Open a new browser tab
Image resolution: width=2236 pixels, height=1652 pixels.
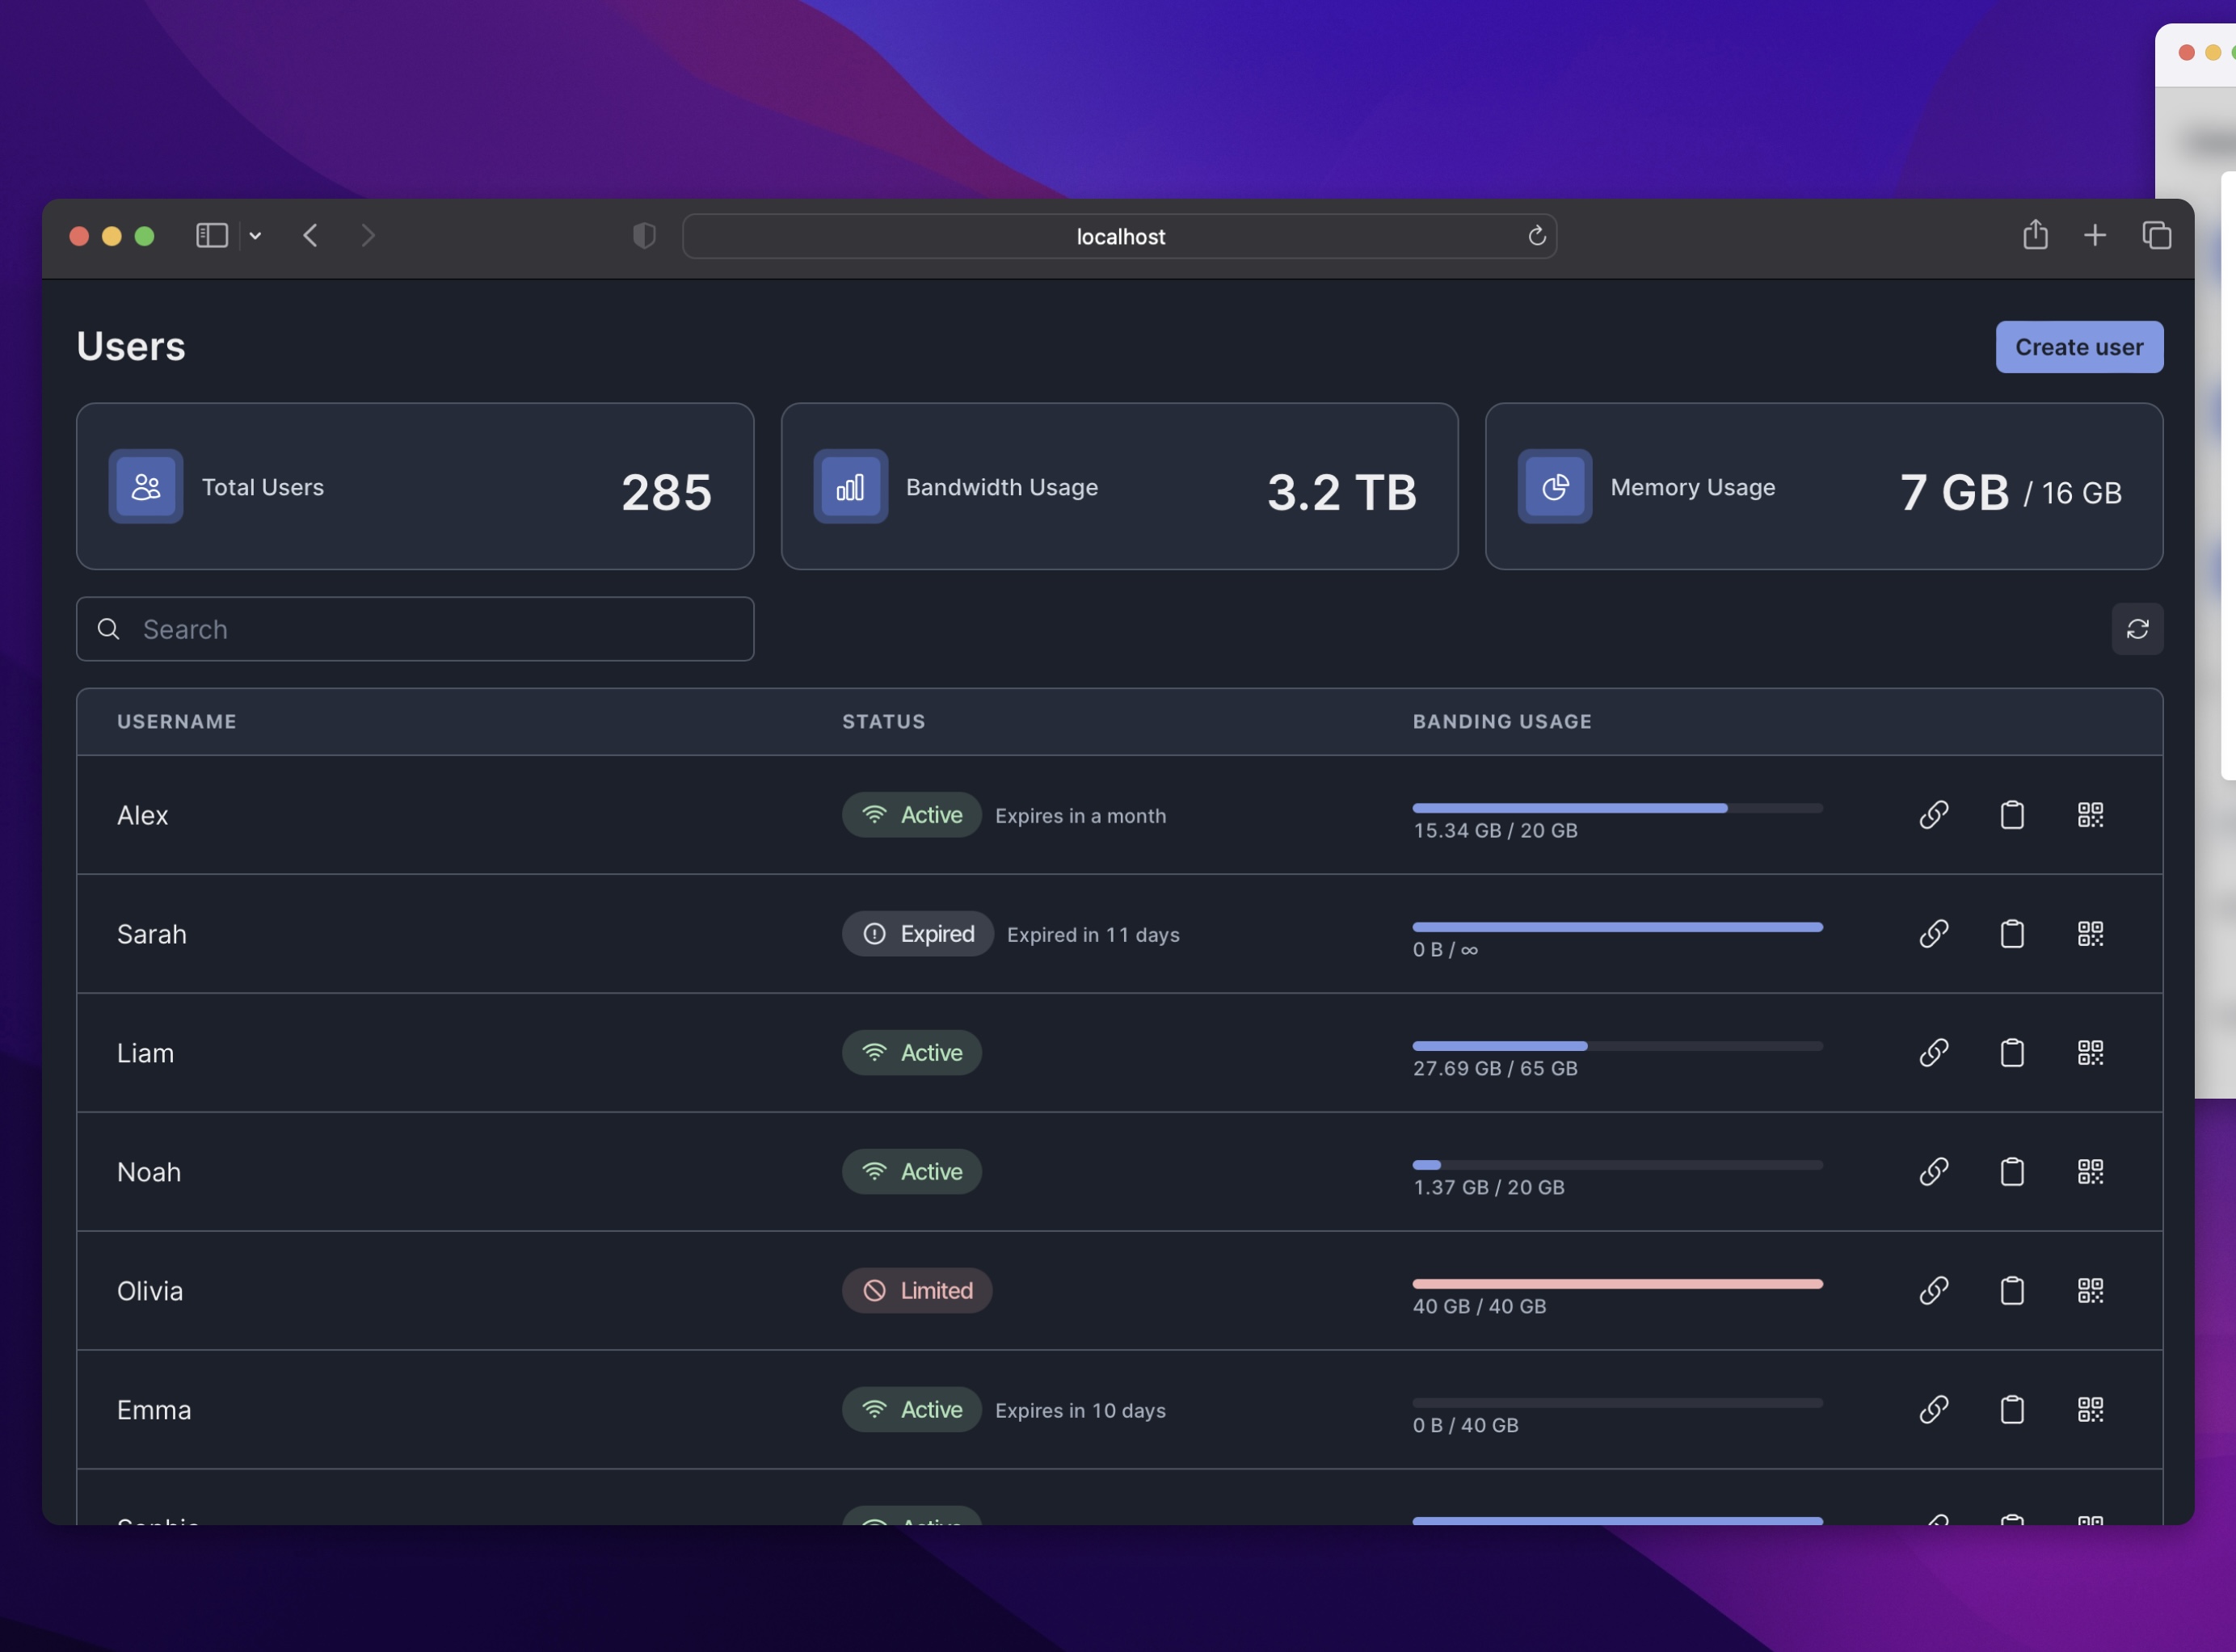click(2095, 235)
